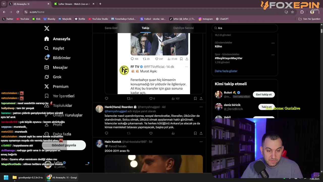Bookmark this page with star icon
Screen dimensions: 323x182
[292, 12]
